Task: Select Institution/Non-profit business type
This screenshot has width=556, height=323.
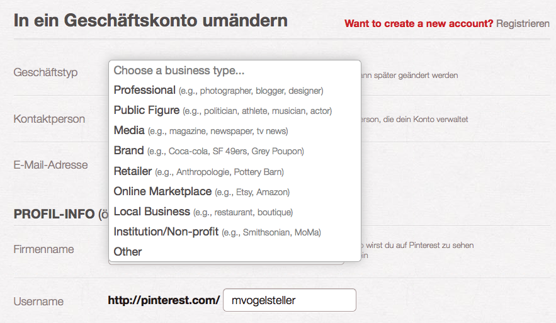Action: [235, 232]
